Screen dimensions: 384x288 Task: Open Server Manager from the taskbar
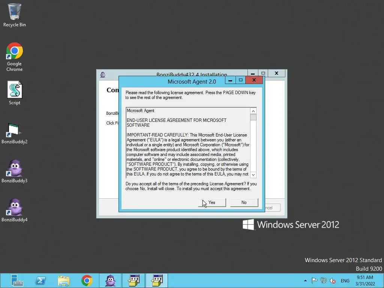click(x=17, y=280)
